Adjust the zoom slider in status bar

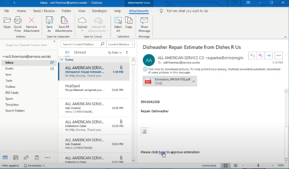(258, 166)
